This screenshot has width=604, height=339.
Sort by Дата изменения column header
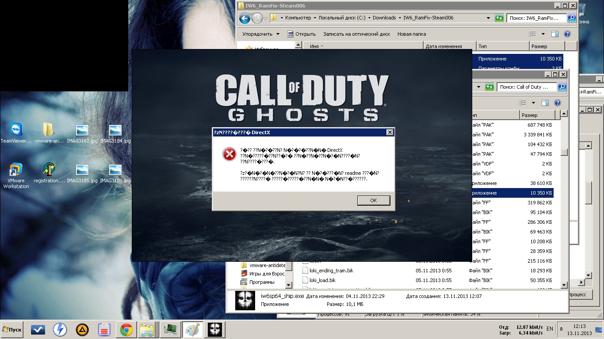[x=450, y=46]
